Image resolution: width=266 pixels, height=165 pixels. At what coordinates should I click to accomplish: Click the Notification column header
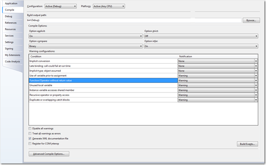point(218,56)
